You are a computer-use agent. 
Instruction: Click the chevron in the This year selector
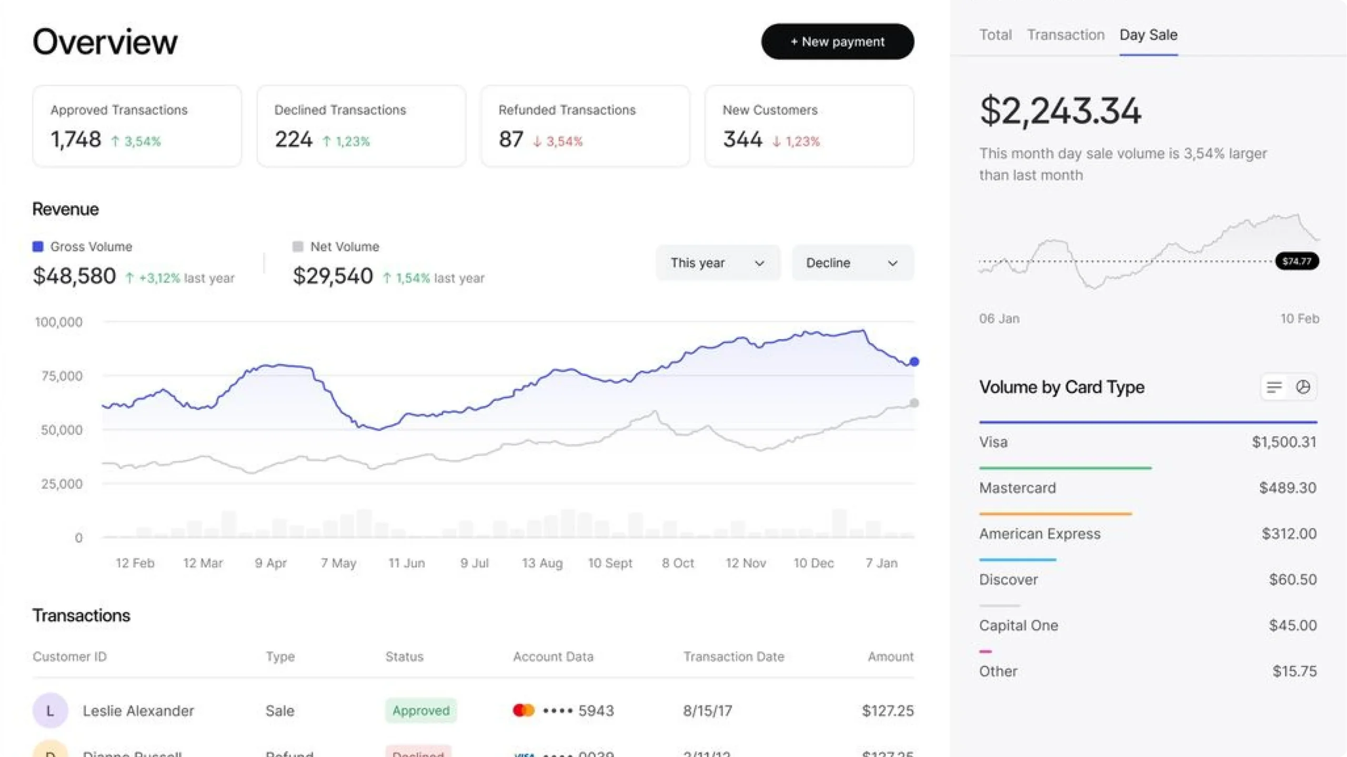(759, 263)
